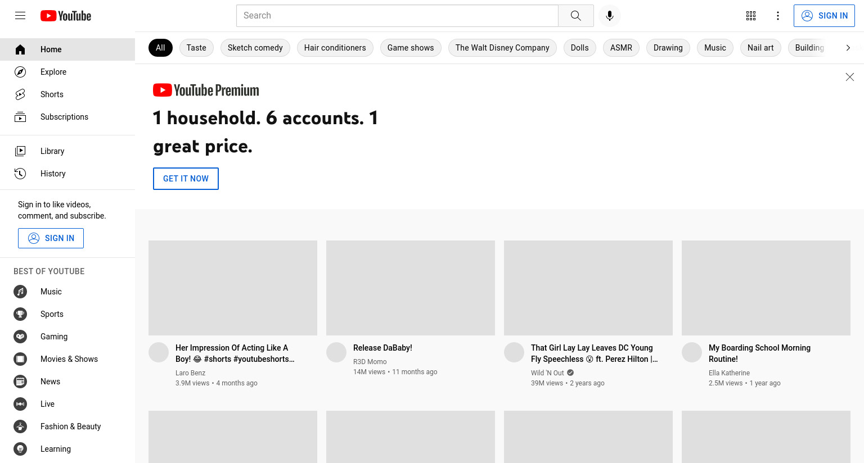Click the search magnifier button
This screenshot has width=864, height=463.
tap(575, 16)
